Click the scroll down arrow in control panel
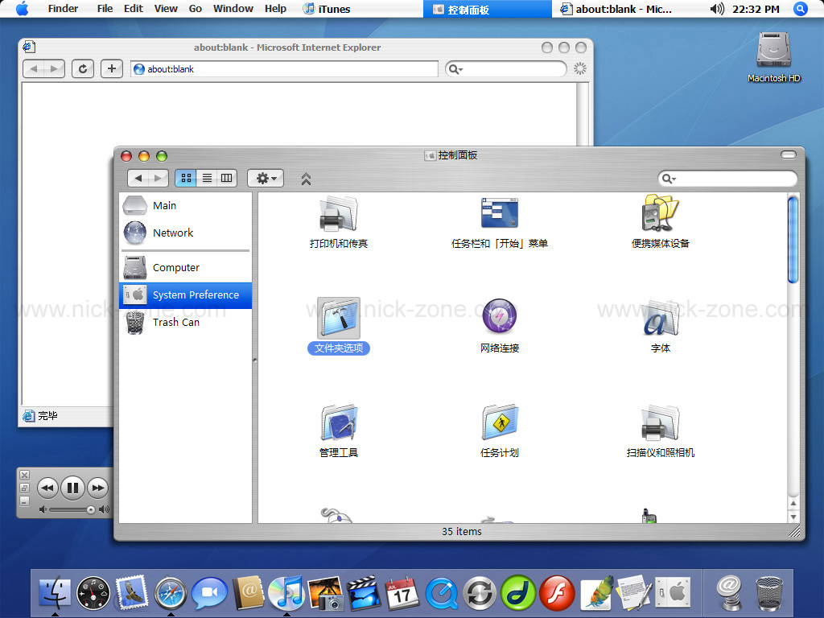The width and height of the screenshot is (824, 618). tap(793, 517)
